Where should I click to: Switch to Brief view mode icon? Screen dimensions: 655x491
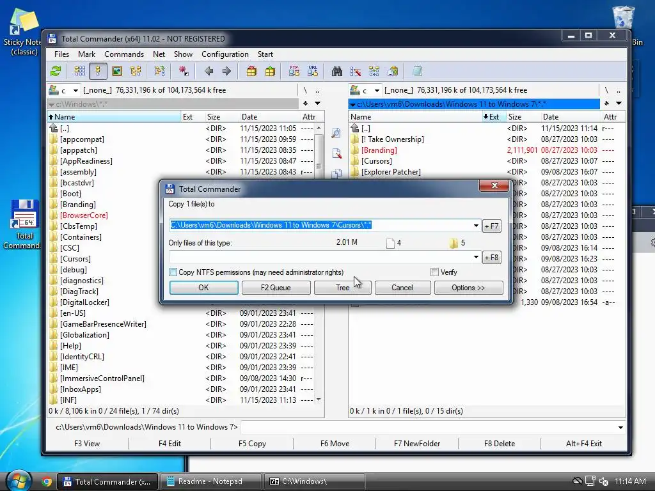point(79,71)
